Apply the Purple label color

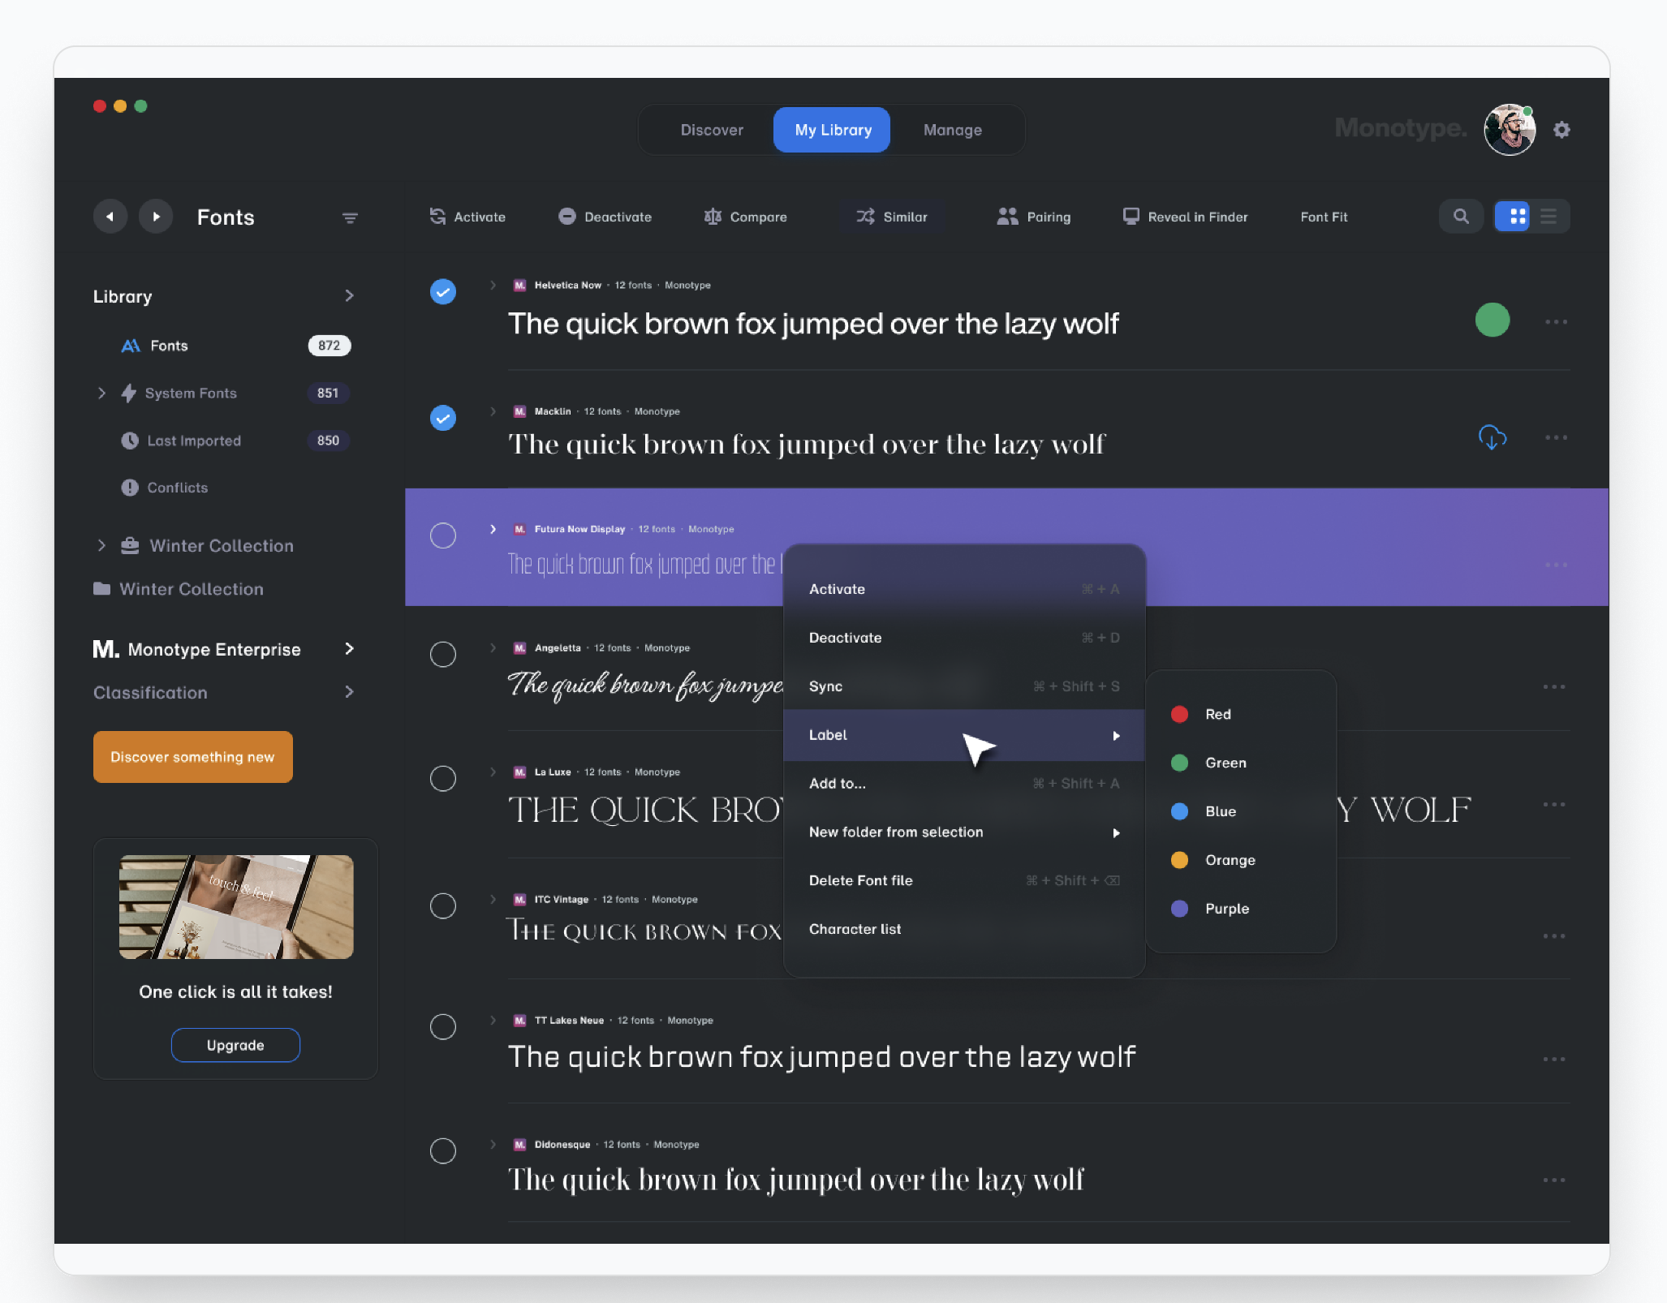(1226, 908)
